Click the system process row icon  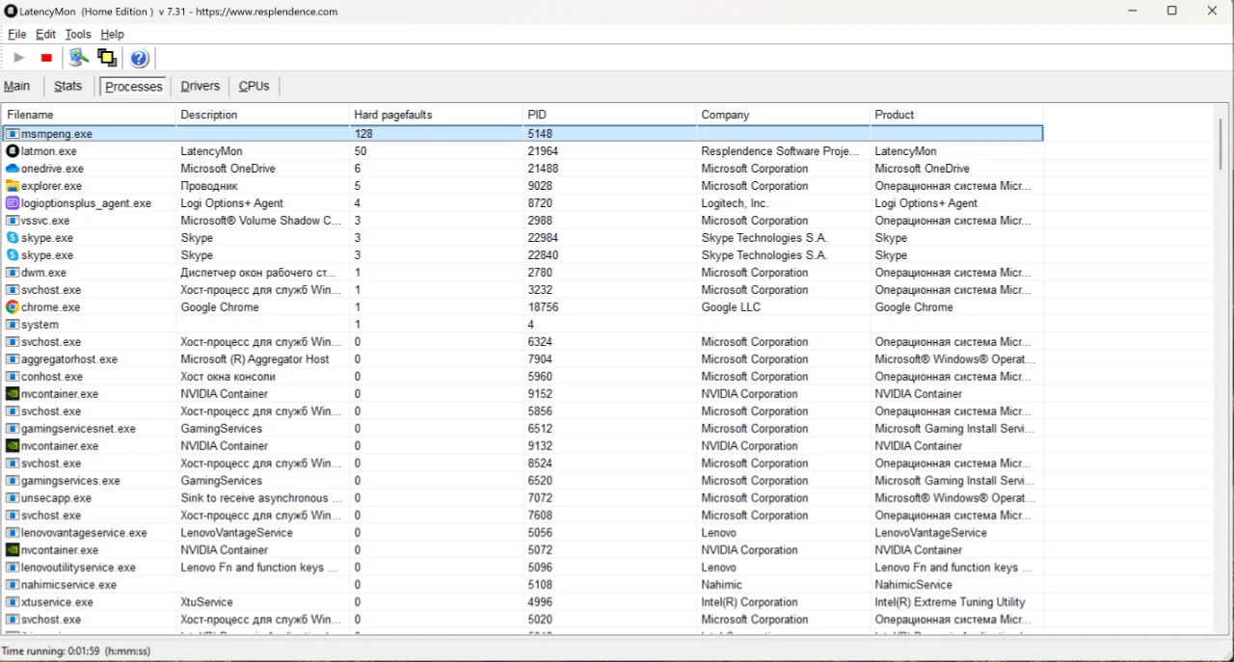tap(13, 325)
